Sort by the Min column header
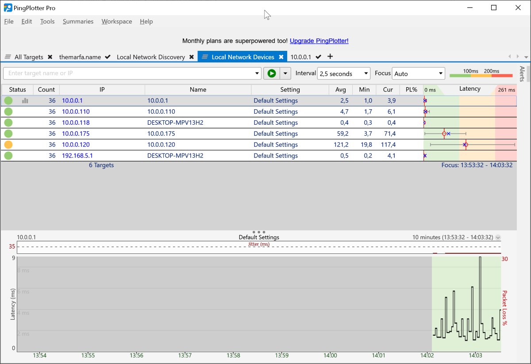 [365, 89]
